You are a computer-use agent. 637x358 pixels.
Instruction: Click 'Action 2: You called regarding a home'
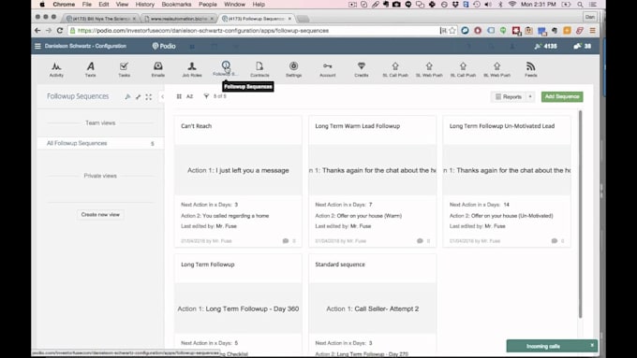(x=225, y=216)
